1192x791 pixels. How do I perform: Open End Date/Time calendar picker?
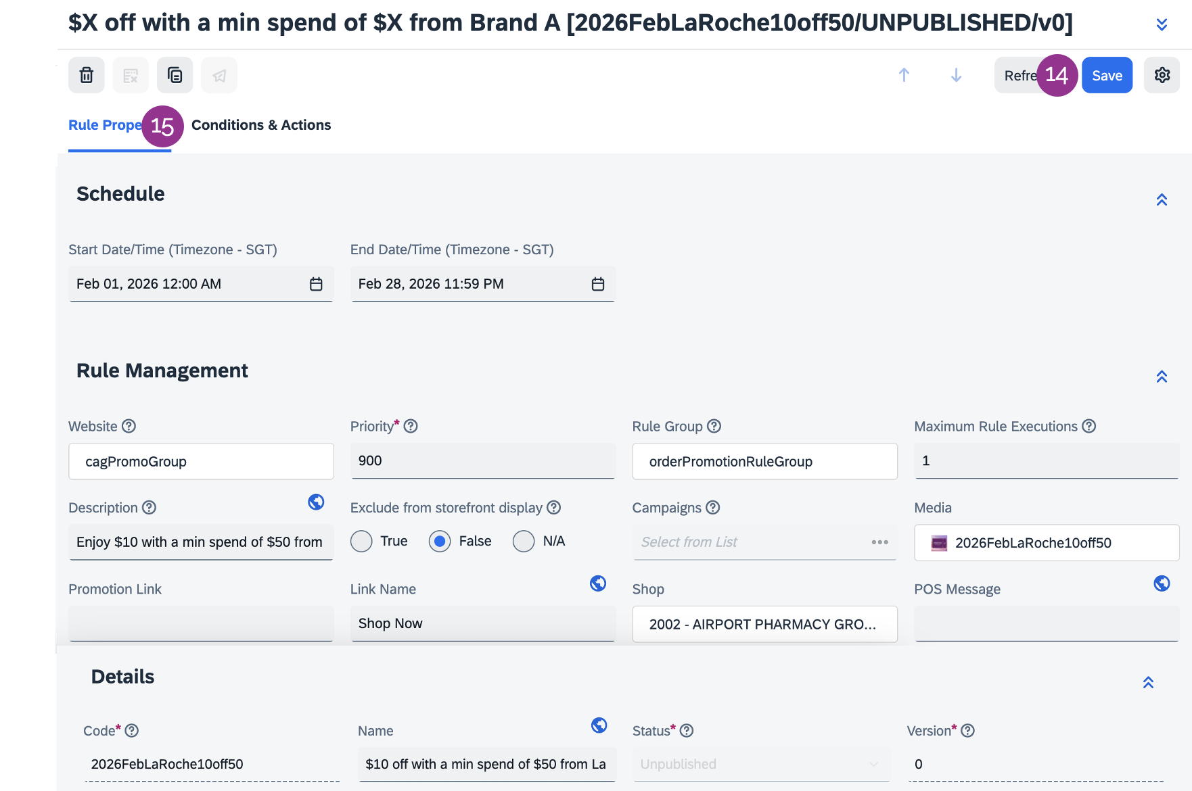click(x=598, y=284)
